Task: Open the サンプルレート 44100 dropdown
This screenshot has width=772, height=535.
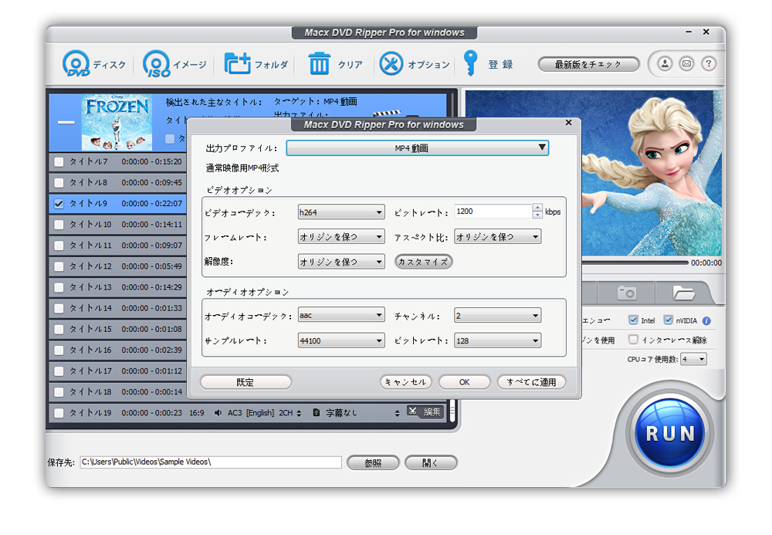Action: click(x=340, y=340)
